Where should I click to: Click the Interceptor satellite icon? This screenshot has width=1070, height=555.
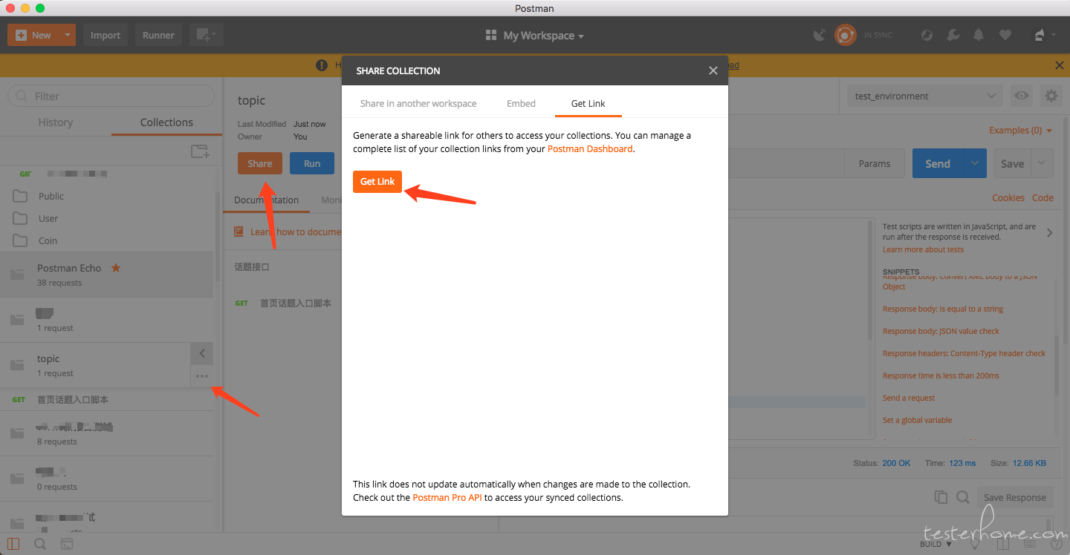(819, 35)
